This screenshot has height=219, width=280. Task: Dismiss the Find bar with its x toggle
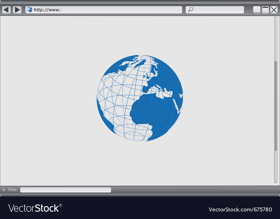click(3, 190)
